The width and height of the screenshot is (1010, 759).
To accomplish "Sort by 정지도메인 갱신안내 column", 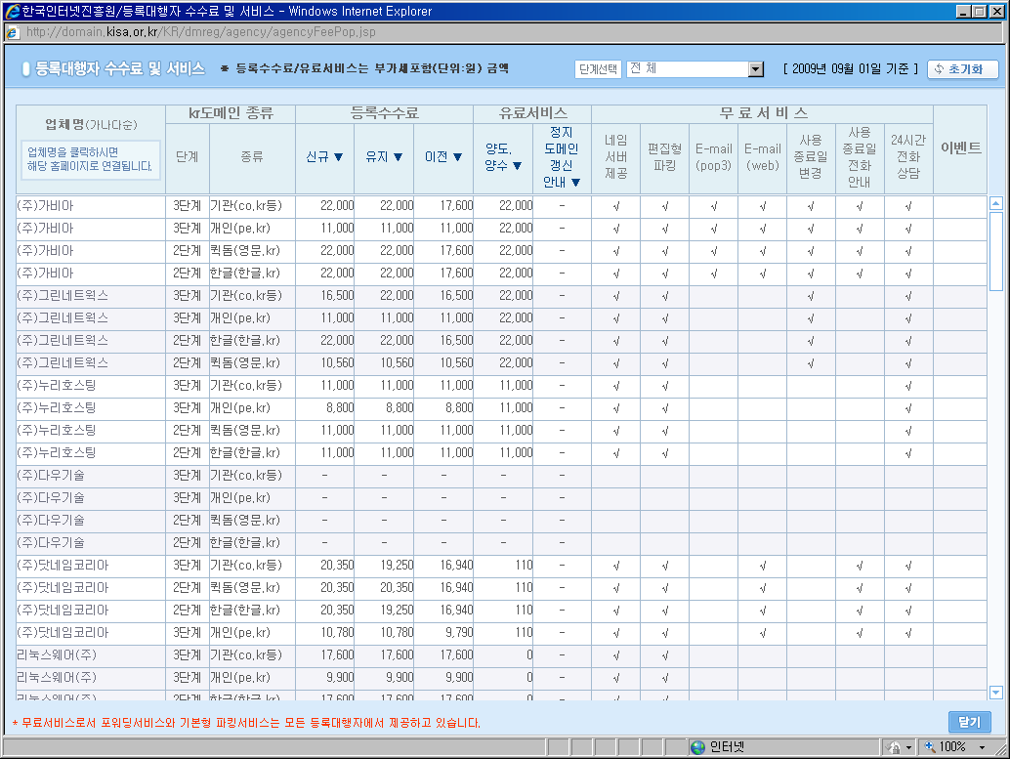I will tap(562, 157).
